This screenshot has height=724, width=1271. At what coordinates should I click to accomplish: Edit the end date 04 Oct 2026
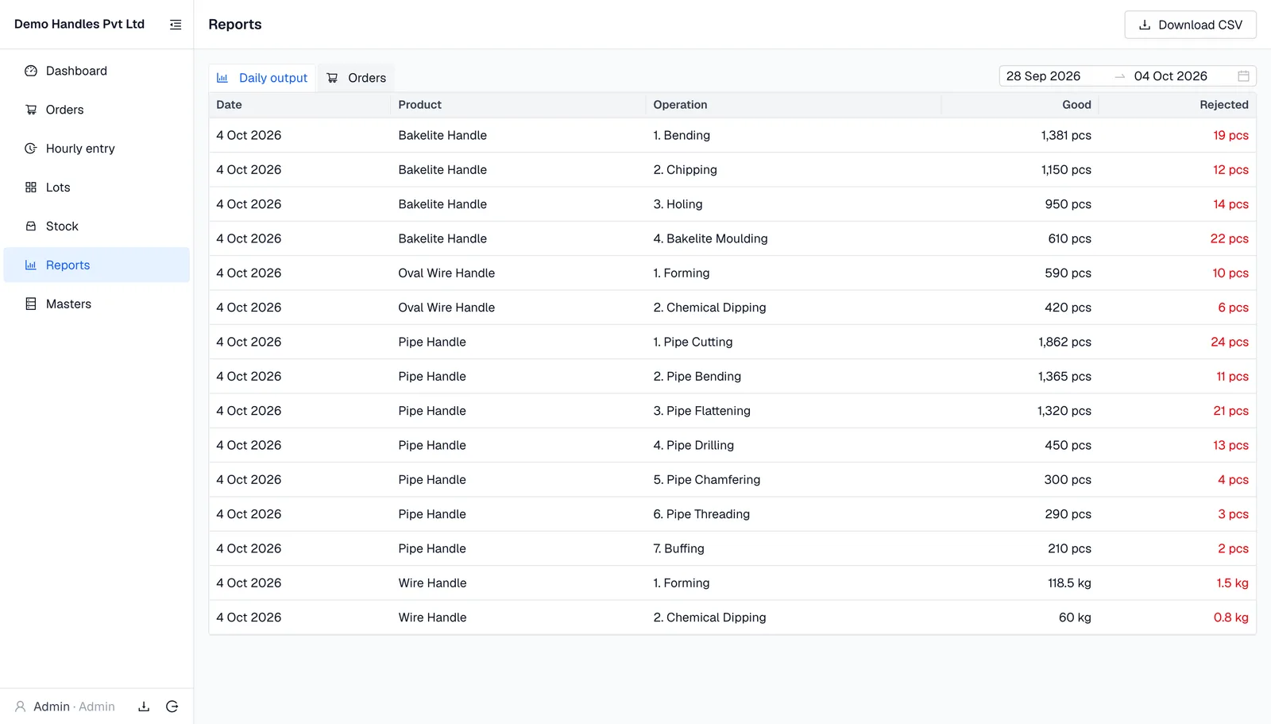pos(1170,76)
